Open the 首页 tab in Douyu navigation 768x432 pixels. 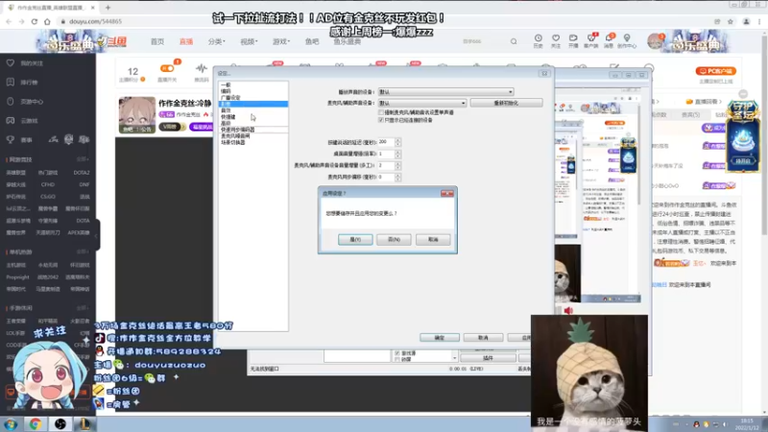tap(157, 41)
